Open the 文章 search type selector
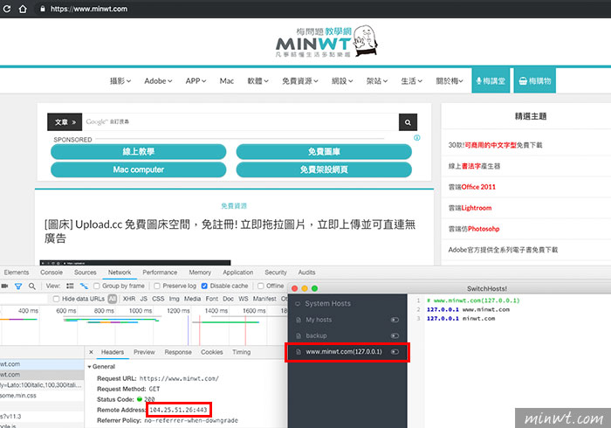 [65, 122]
